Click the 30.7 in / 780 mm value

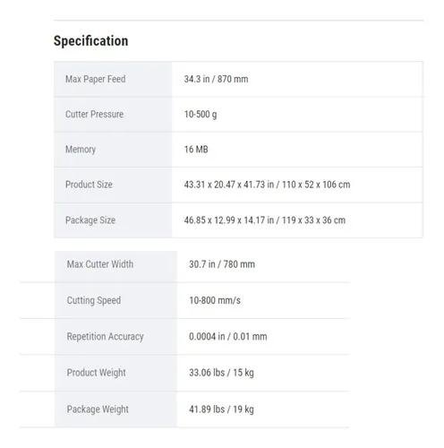tap(222, 264)
